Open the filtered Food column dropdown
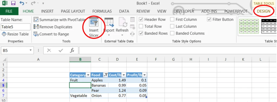The height and width of the screenshot is (102, 277). point(106,75)
